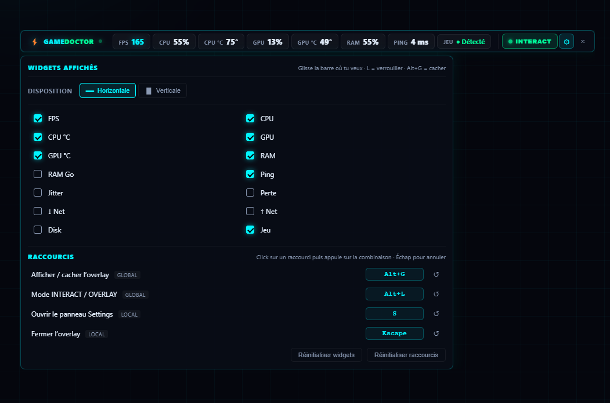Click the GPU 13% widget in bar

(x=268, y=42)
